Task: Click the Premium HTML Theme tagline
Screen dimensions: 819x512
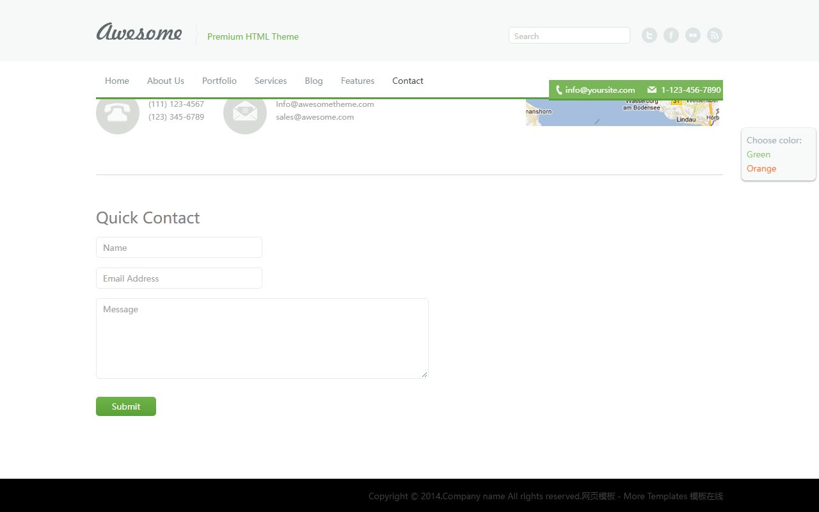Action: click(253, 36)
